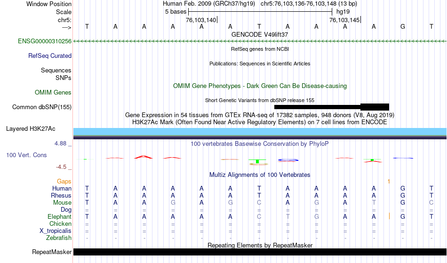Click the orange gap mark in Gaps row
The height and width of the screenshot is (263, 447).
[x=389, y=181]
